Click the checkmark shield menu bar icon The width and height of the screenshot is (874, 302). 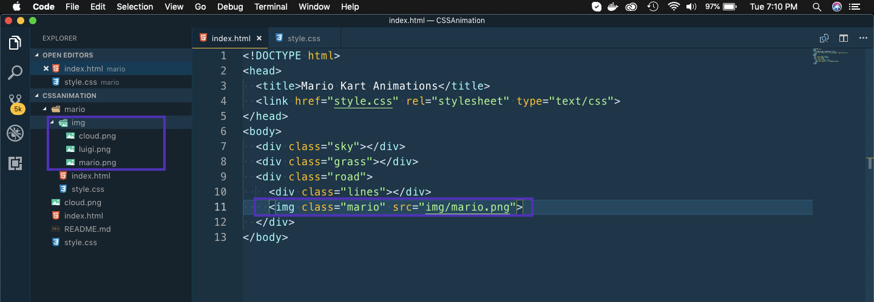[597, 7]
